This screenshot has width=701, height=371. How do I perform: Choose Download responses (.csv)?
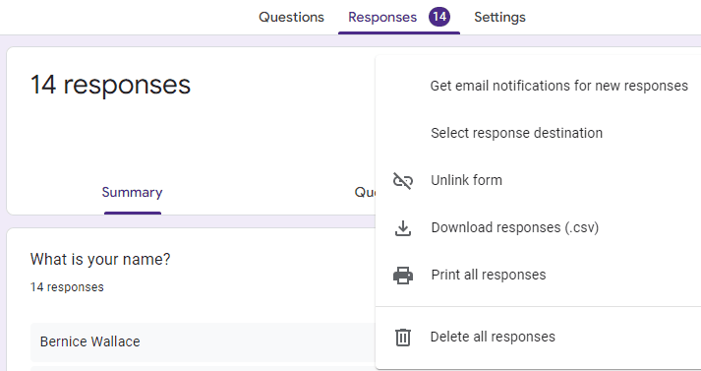tap(514, 227)
